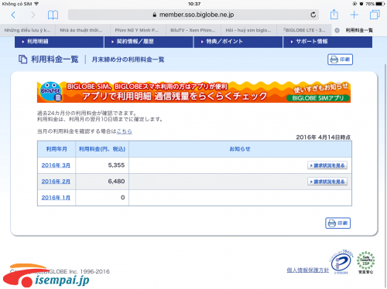
Task: Tap the Safari forward arrow
Action: (x=33, y=15)
